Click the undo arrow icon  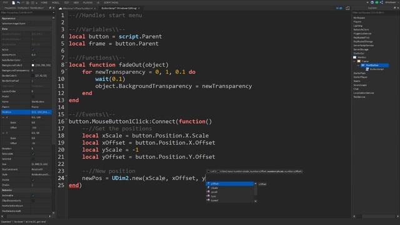[x=18, y=2]
